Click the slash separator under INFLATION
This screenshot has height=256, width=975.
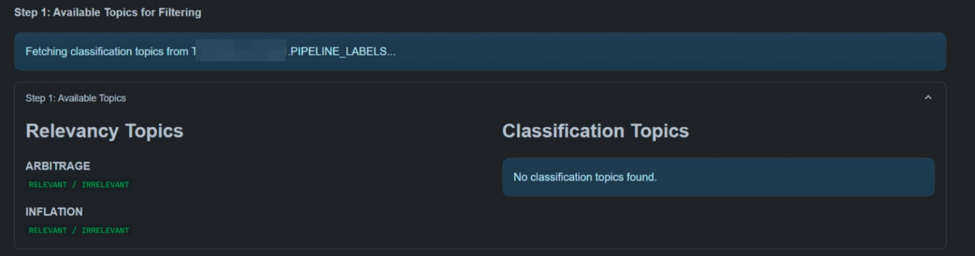[x=74, y=230]
